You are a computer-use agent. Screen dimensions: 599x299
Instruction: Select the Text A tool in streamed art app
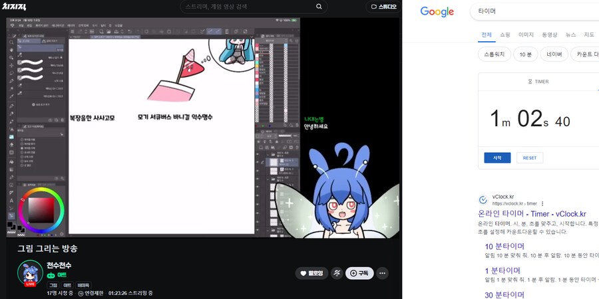11,201
